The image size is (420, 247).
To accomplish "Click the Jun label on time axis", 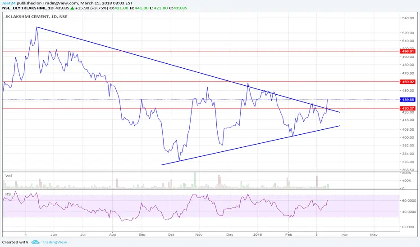I will pyautogui.click(x=54, y=235).
